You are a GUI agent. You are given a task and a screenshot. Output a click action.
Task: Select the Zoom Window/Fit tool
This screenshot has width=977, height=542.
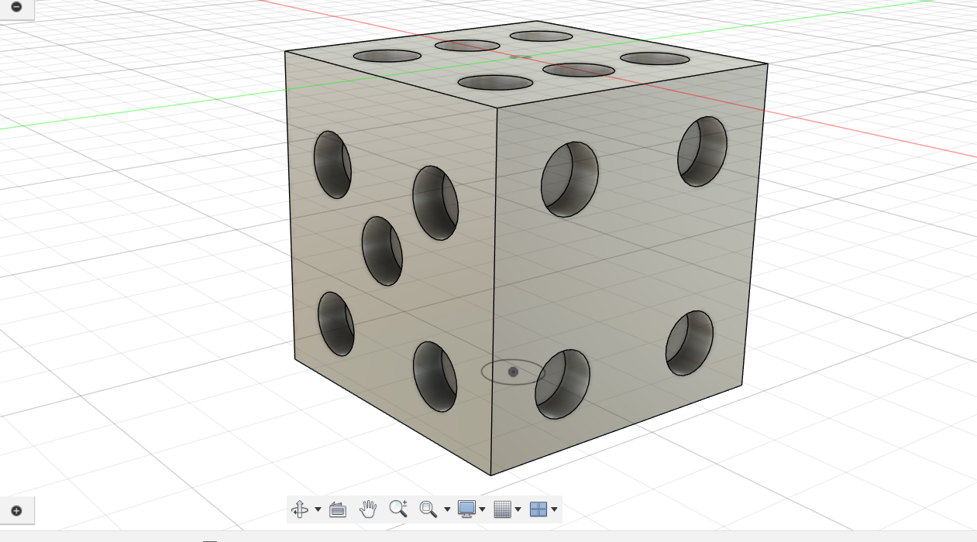(428, 509)
